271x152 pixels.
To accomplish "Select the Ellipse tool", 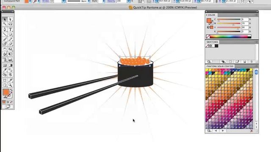I will tap(10, 34).
